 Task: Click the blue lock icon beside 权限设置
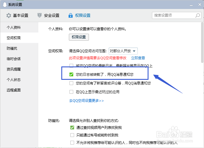click(x=71, y=15)
